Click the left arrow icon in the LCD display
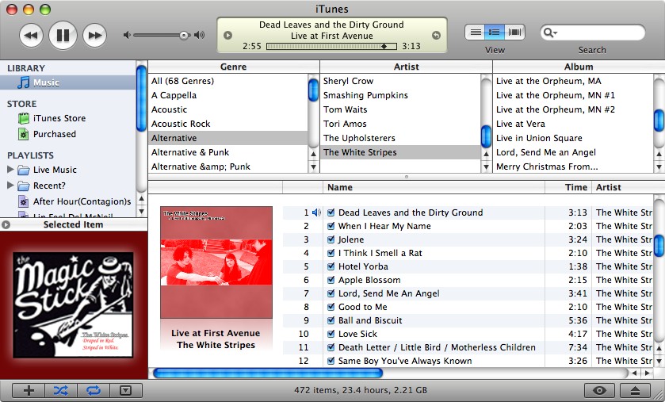The height and width of the screenshot is (402, 665). tap(227, 35)
